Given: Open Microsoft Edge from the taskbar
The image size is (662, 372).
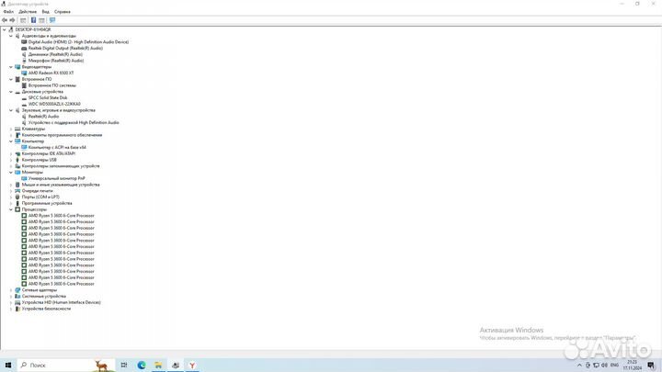Looking at the screenshot, I should pyautogui.click(x=143, y=365).
